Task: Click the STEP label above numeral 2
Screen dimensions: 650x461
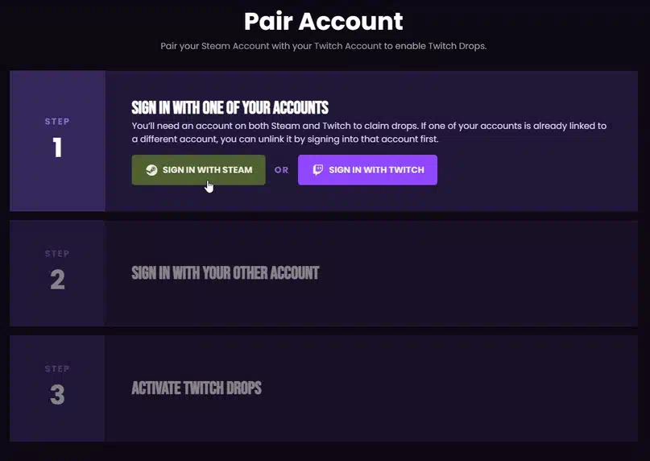Action: coord(57,254)
